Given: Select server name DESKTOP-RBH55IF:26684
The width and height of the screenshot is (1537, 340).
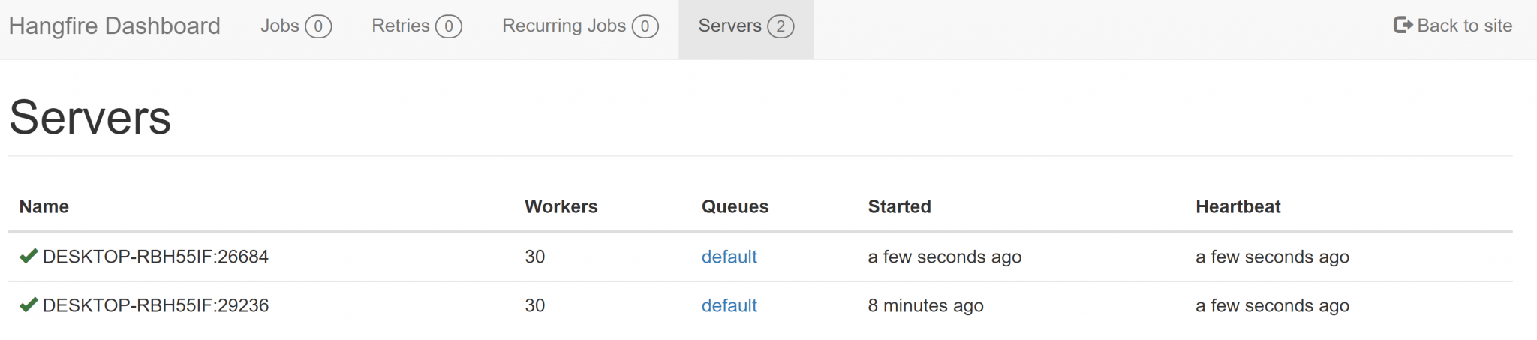Looking at the screenshot, I should 155,257.
